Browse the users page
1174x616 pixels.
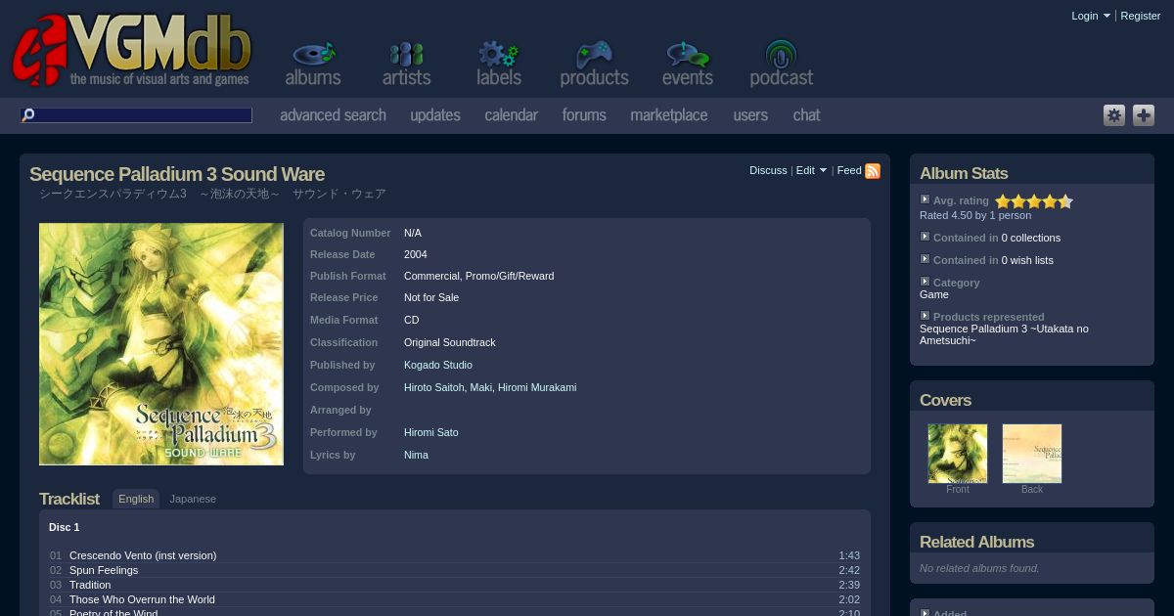coord(750,115)
